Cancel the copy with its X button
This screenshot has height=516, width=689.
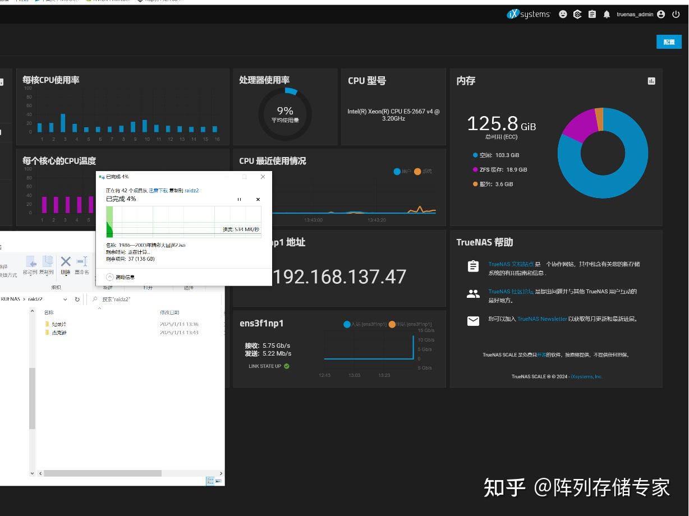coord(258,199)
